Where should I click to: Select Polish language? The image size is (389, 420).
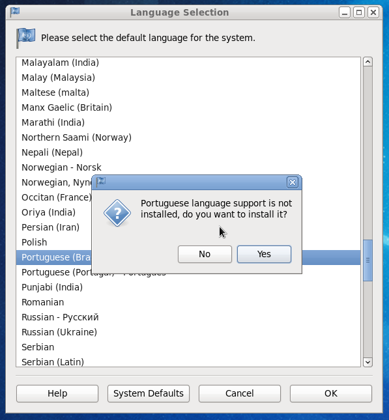click(53, 243)
